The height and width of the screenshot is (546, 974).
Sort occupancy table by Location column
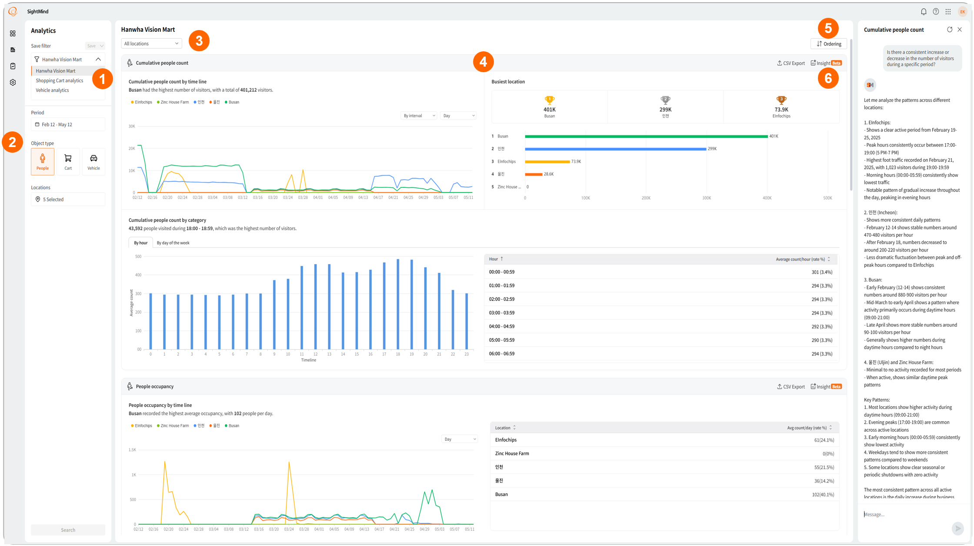(505, 428)
